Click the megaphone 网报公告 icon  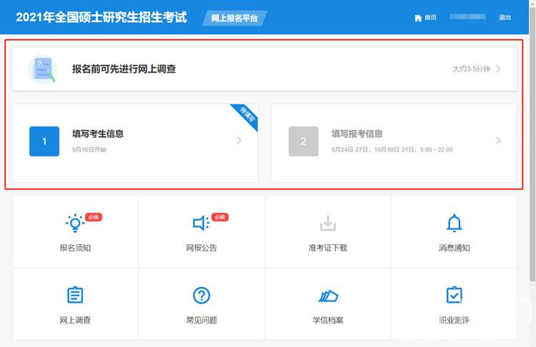coord(201,223)
